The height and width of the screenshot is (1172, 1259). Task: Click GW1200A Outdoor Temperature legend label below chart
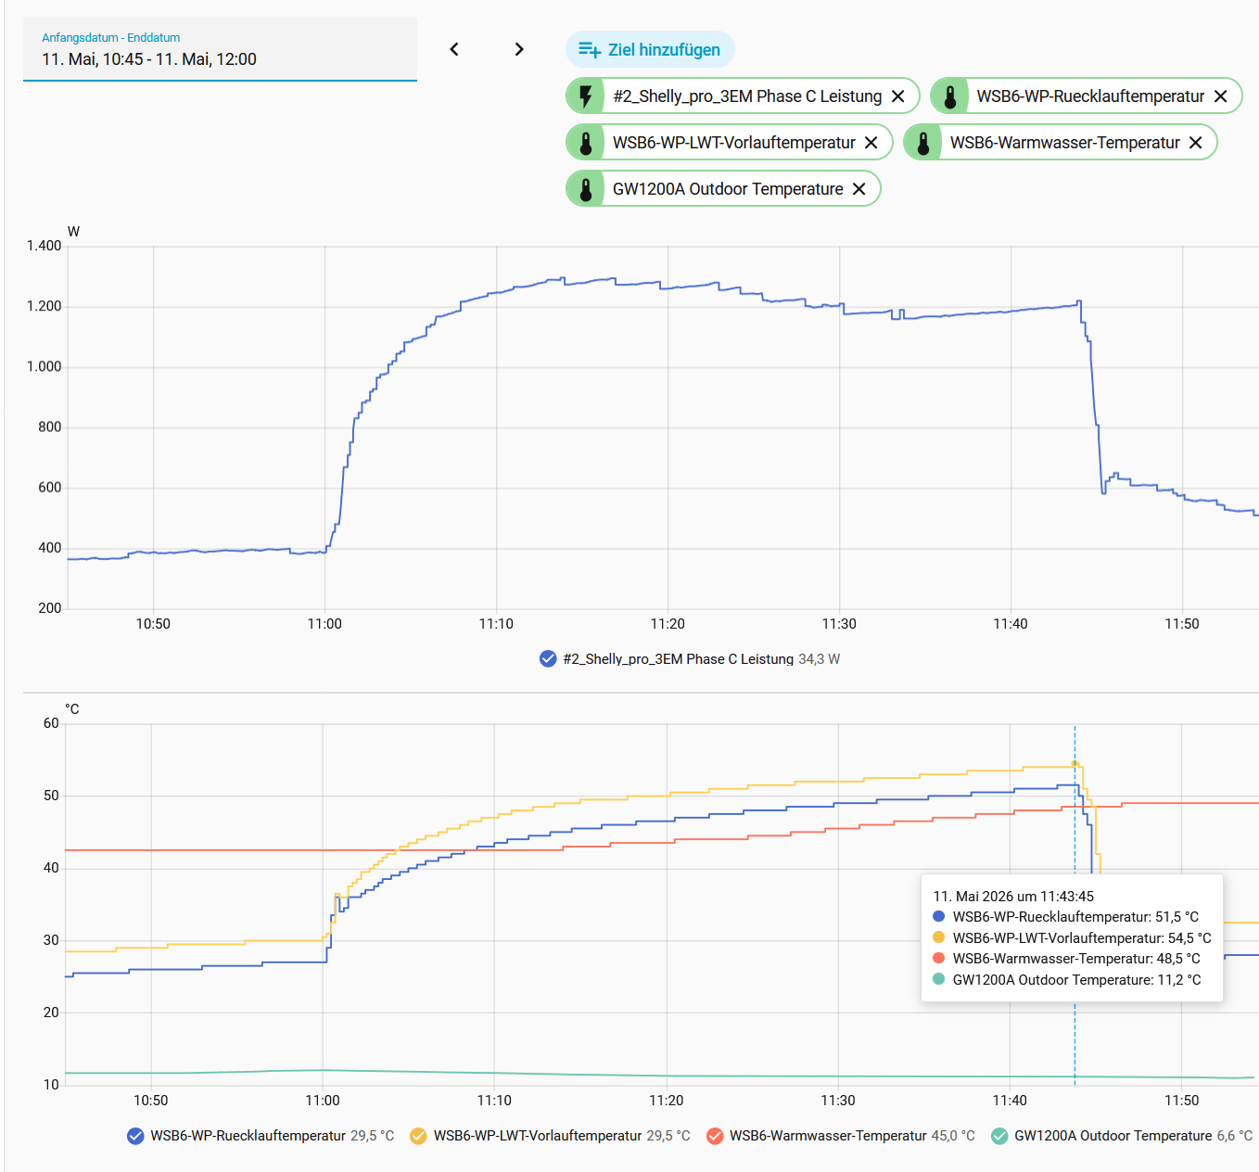1113,1136
